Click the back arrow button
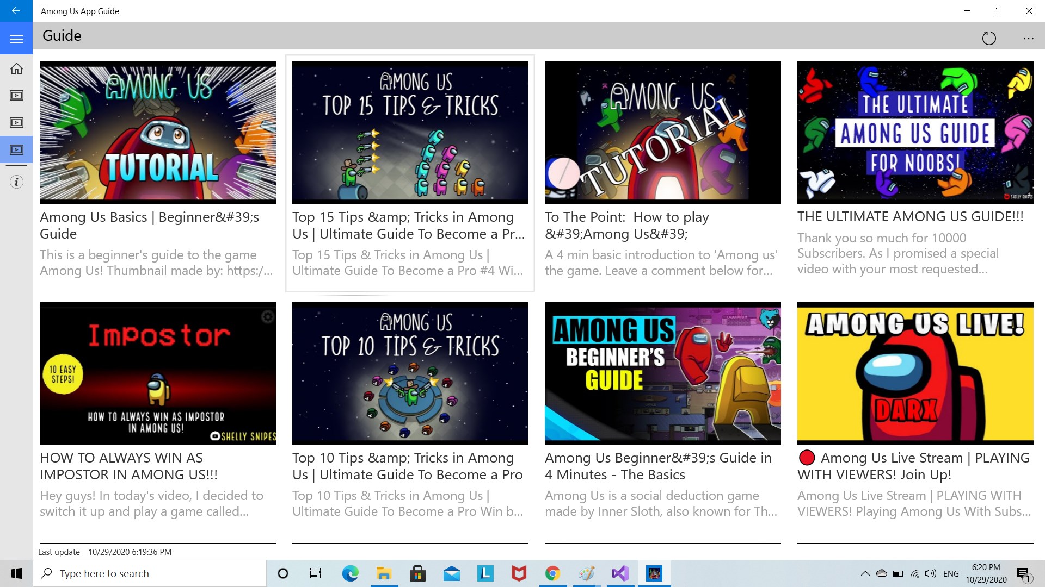This screenshot has height=587, width=1045. 16,11
